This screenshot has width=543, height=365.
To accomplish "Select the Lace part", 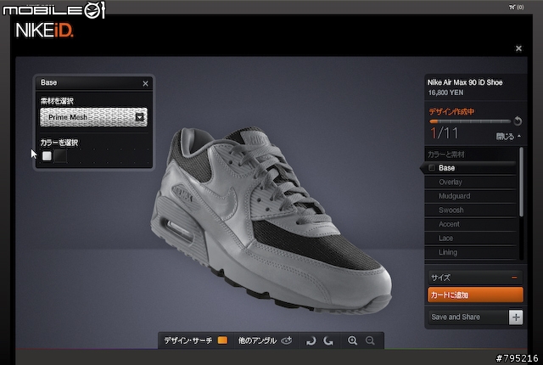I will coord(470,239).
